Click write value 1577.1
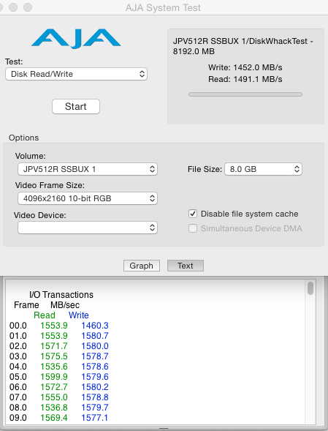Image resolution: width=328 pixels, height=431 pixels. (x=95, y=418)
